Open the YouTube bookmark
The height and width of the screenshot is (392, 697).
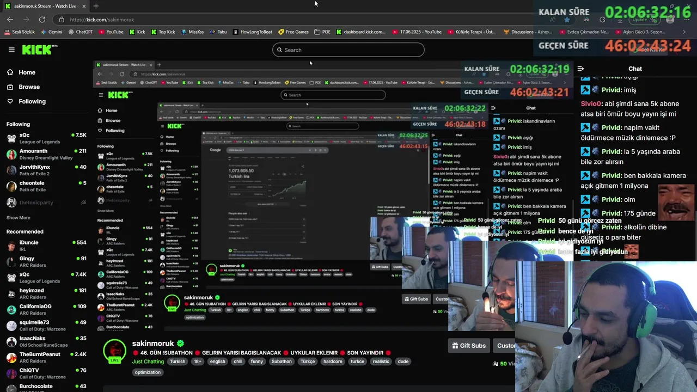[111, 32]
